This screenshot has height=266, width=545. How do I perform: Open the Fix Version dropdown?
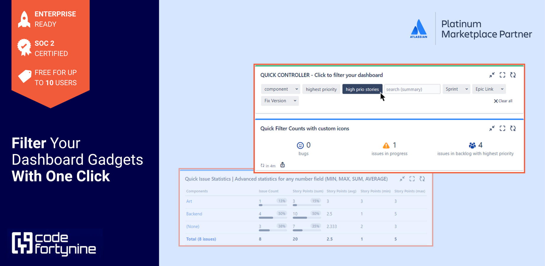click(279, 101)
